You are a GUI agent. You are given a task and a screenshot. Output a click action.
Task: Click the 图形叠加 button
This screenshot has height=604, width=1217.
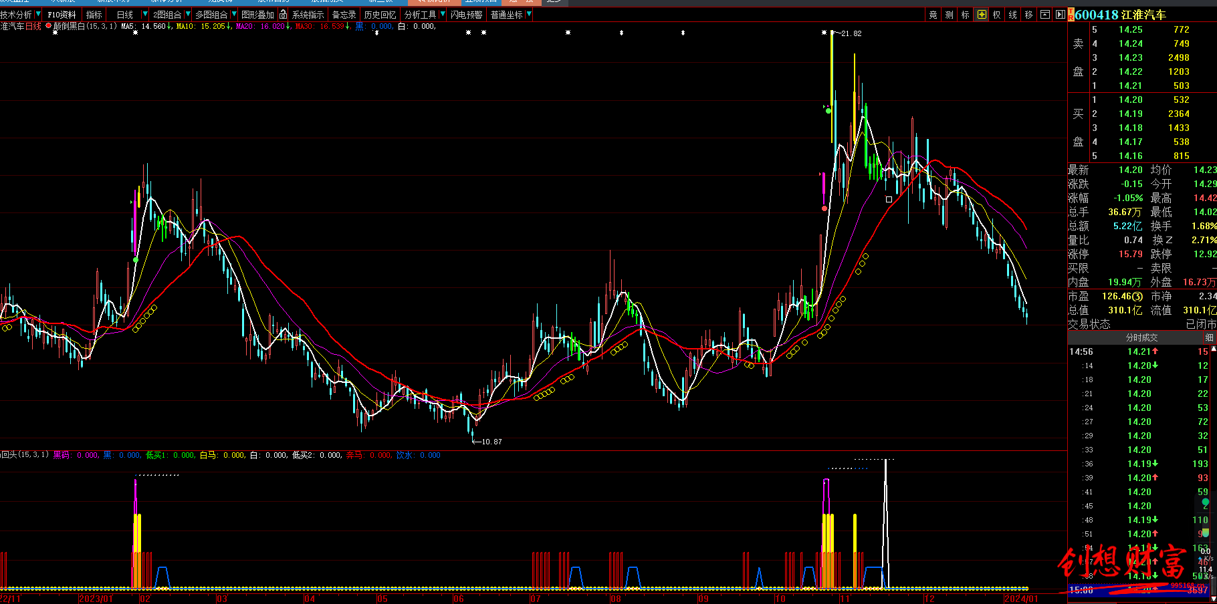(257, 15)
